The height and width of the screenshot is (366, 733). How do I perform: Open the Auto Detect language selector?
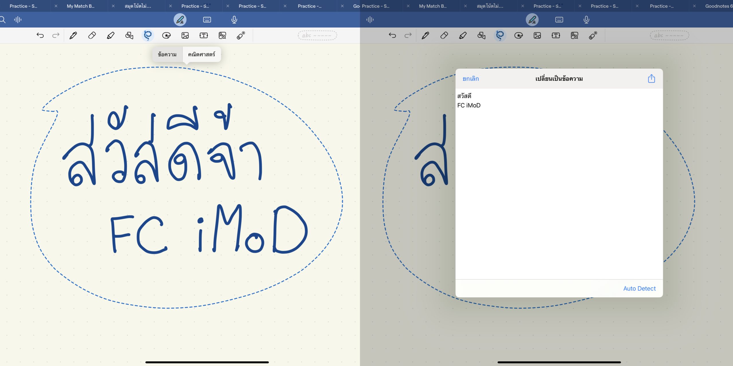pos(639,289)
